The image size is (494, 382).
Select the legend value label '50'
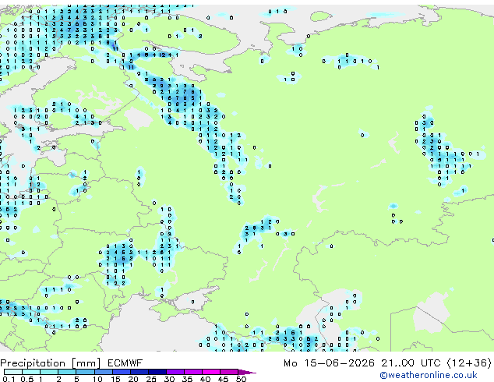click(241, 379)
